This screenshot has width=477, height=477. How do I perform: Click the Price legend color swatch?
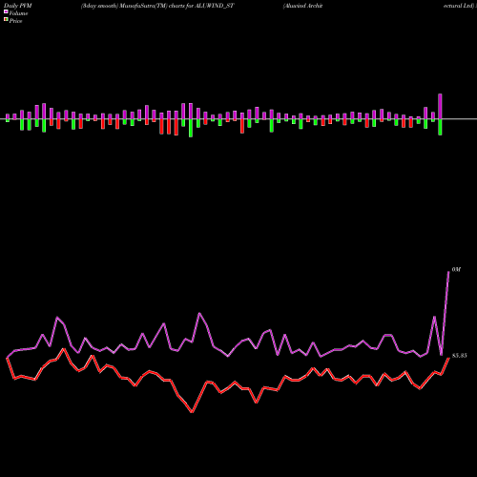pos(6,20)
